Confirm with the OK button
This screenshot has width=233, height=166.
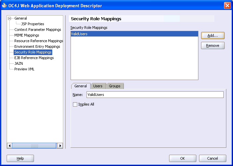coord(182,158)
